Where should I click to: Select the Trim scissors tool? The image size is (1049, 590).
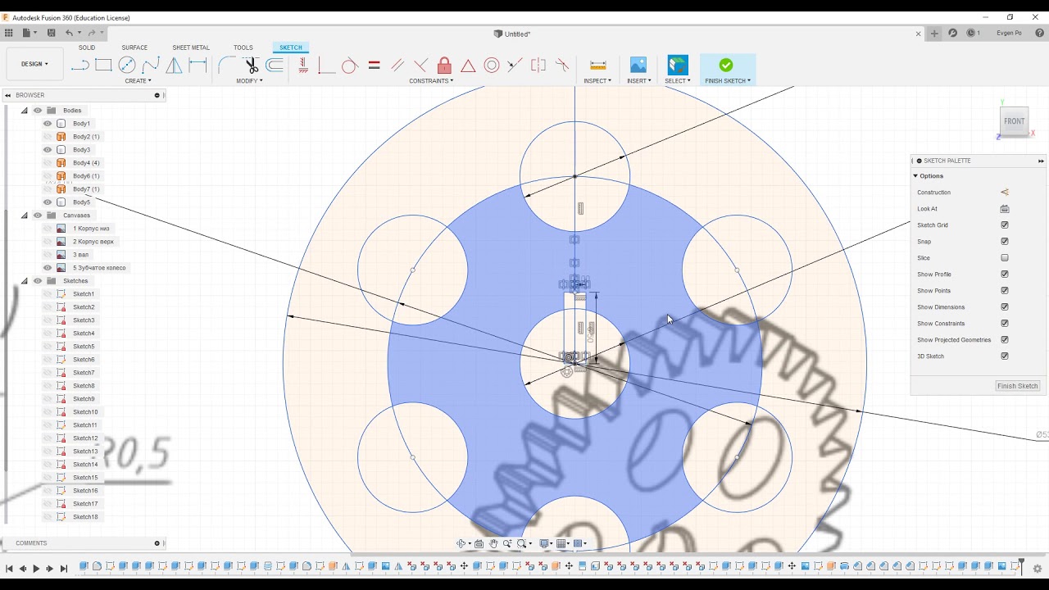pyautogui.click(x=251, y=66)
